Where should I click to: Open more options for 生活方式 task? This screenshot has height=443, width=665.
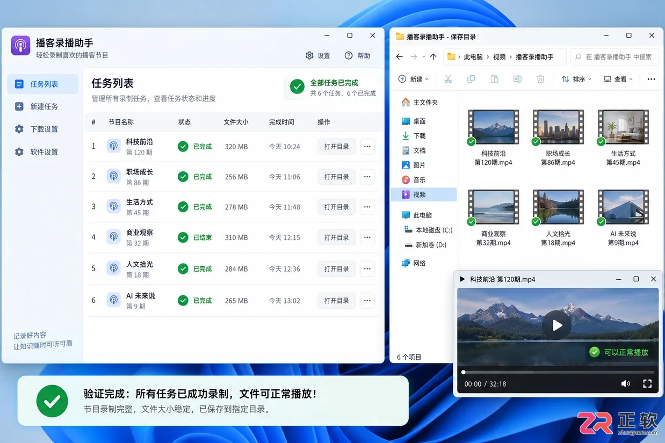coord(367,207)
